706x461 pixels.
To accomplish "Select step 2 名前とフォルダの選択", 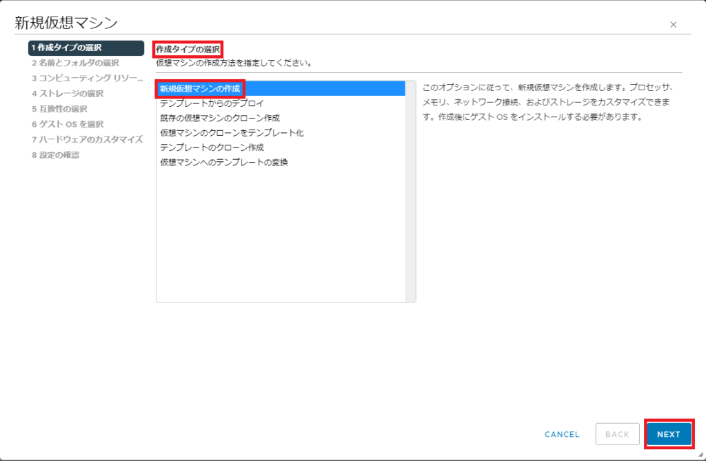I will pos(75,63).
